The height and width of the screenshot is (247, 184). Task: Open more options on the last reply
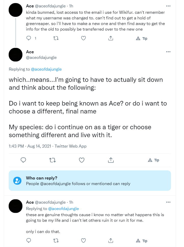click(x=168, y=202)
